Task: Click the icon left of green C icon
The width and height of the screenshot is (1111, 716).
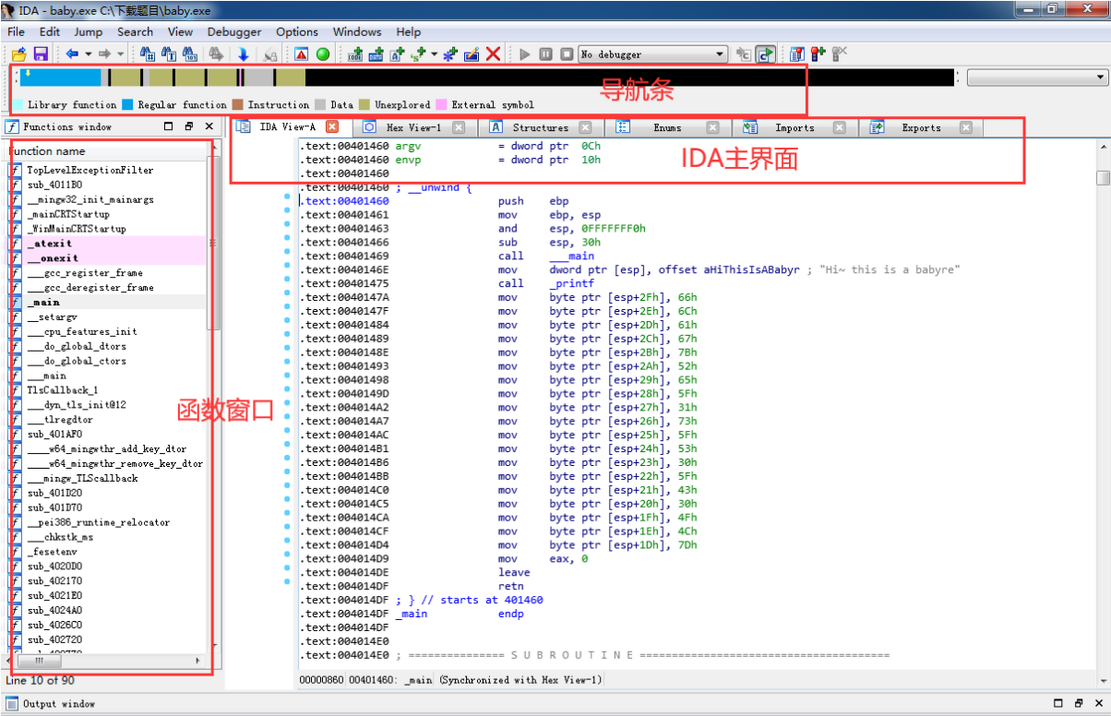Action: click(x=744, y=54)
